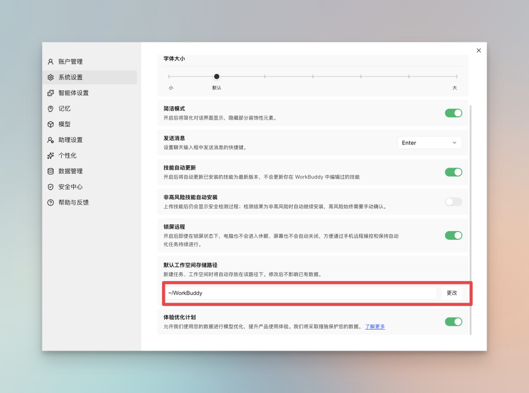Click the settings panel vertical scrollbar
The image size is (529, 393).
(470, 219)
